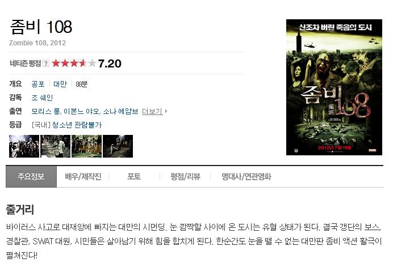This screenshot has height=267, width=393.
Task: Click the red star rating icons
Action: point(74,63)
